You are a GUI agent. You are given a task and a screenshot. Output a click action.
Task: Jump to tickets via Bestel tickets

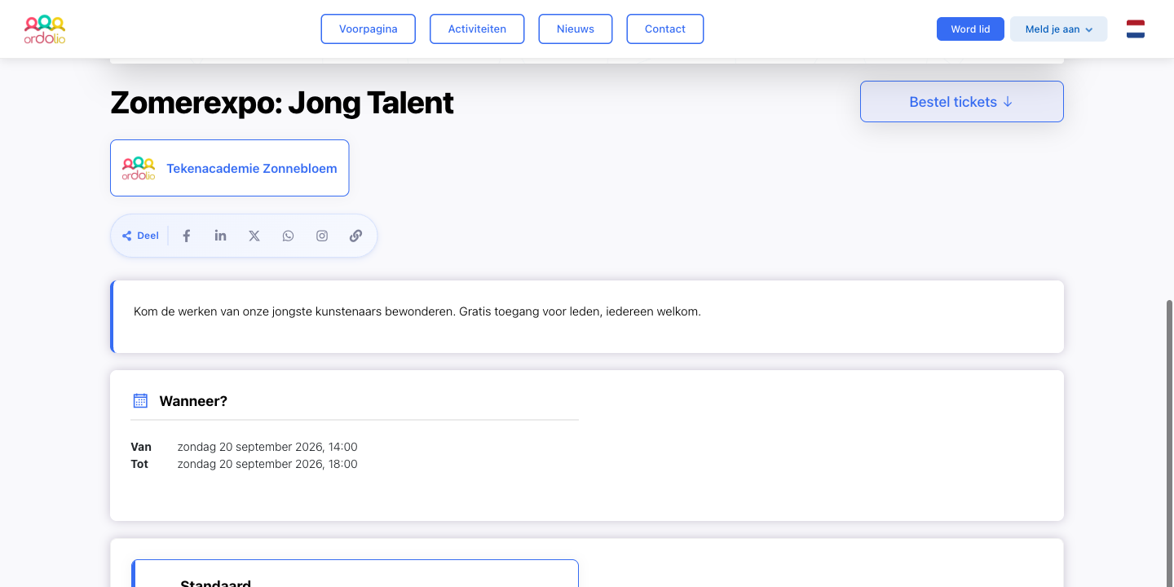pyautogui.click(x=961, y=102)
